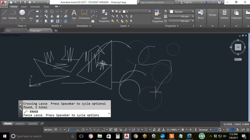The image size is (250, 140).
Task: Click the Mirror tool in Modify panel
Action: 52,16
